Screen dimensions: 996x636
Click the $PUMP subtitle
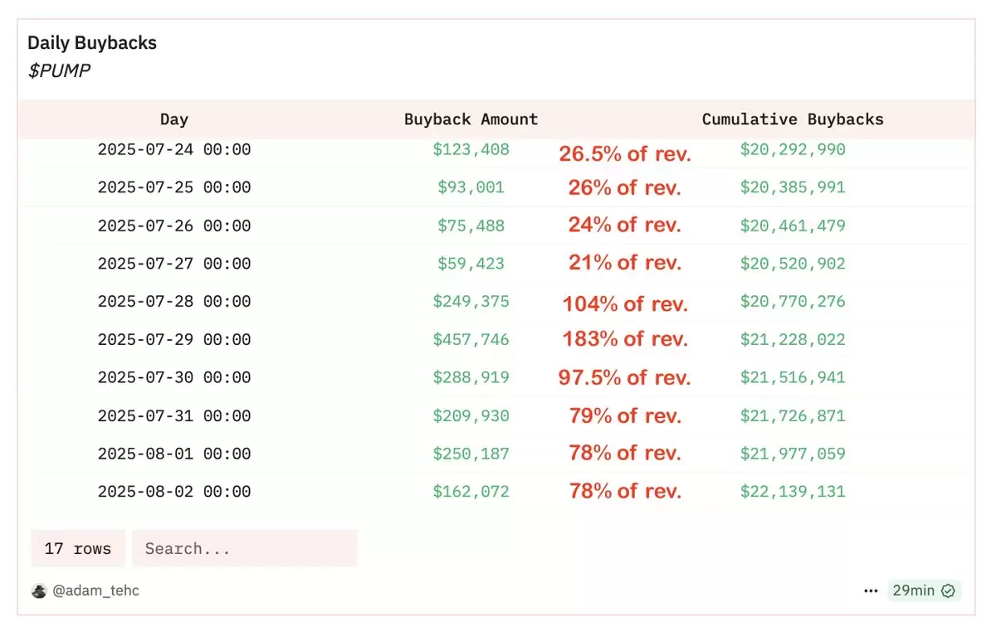[x=59, y=70]
